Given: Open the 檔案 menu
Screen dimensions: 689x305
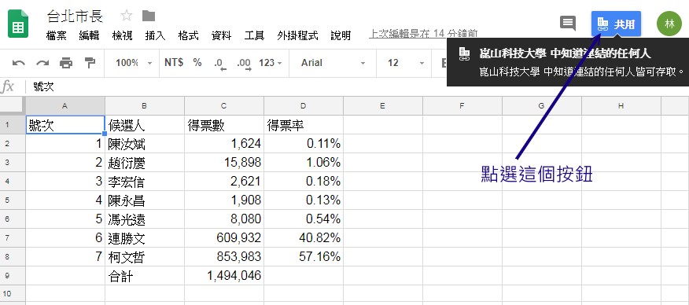Looking at the screenshot, I should point(57,35).
